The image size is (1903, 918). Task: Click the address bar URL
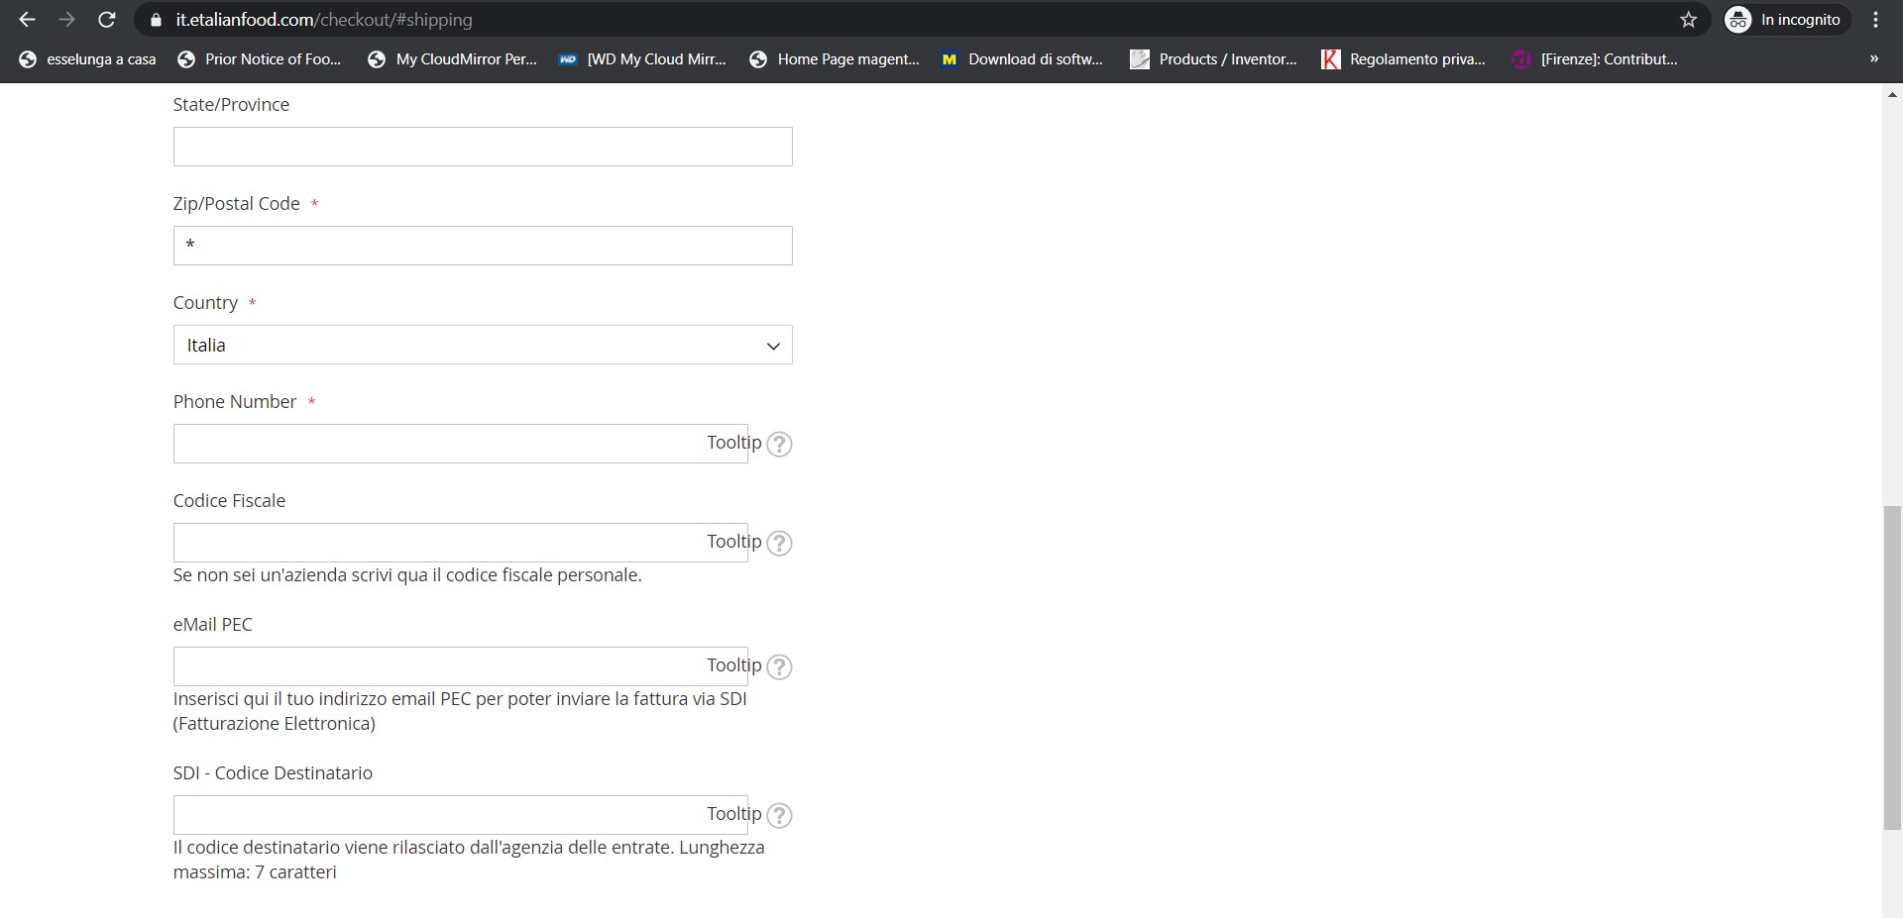(x=324, y=20)
